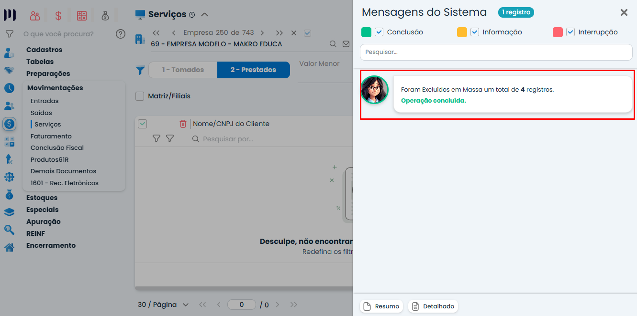637x316 pixels.
Task: Click the help question mark icon
Action: [x=121, y=34]
